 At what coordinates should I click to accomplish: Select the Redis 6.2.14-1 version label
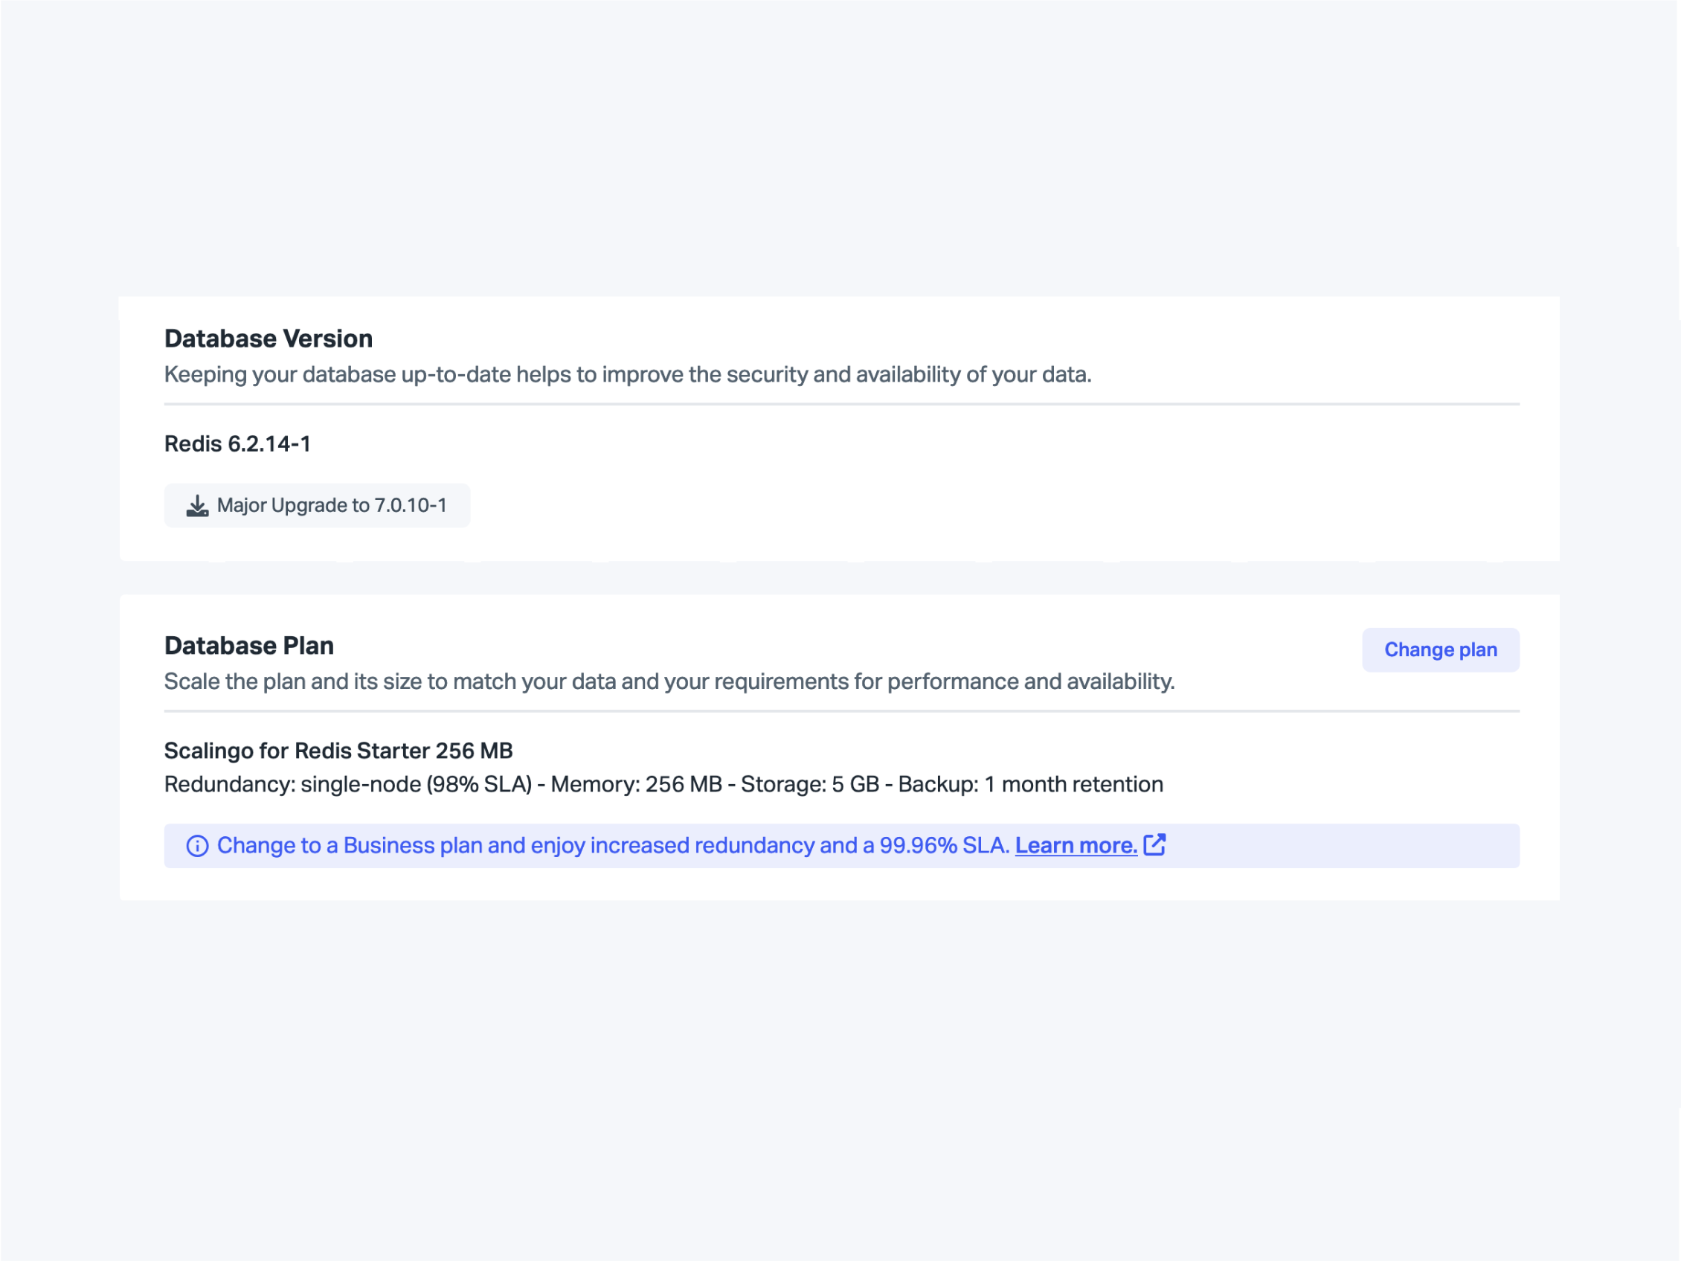point(237,444)
